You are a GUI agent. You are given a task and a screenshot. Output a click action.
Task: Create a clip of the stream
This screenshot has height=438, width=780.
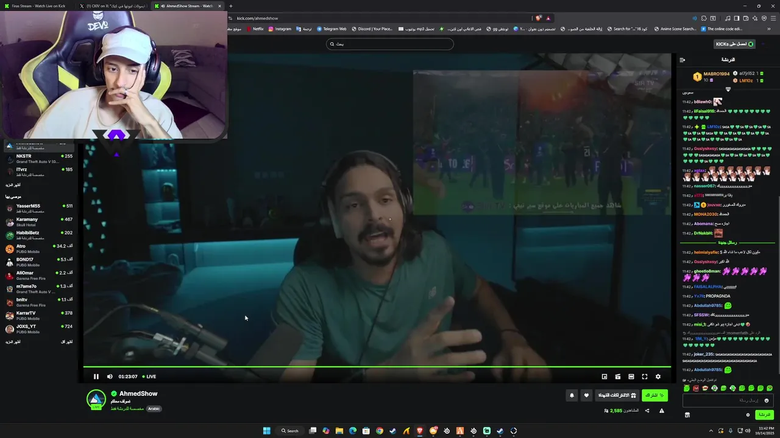point(618,377)
